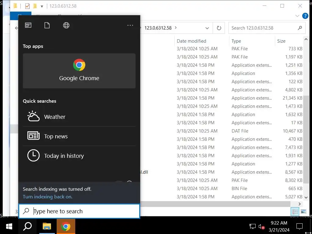Select the Application row of 1,632 KB
The image size is (312, 234).
[x=222, y=115]
